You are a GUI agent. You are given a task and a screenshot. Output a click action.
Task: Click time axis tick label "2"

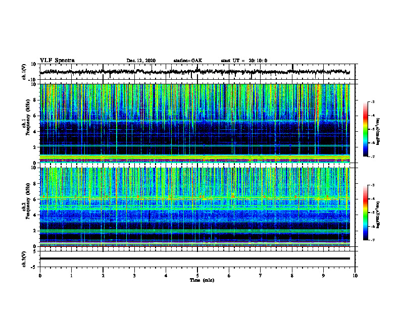(103, 276)
